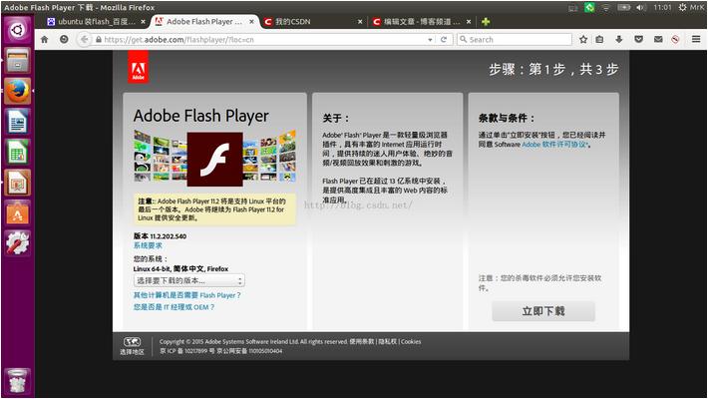Open the volume indicator in top panel
708x399 pixels.
pos(641,7)
